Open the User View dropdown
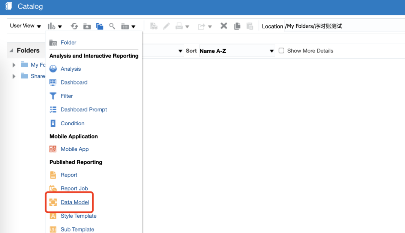 point(25,26)
